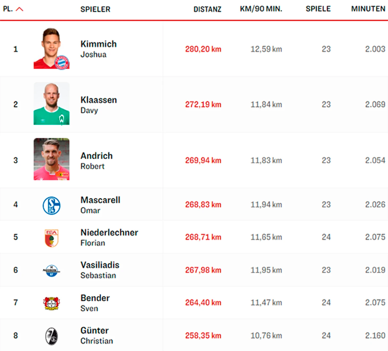Screen dimensions: 388x351
Task: Sort table by KM/90 MIN. column
Action: tap(261, 9)
